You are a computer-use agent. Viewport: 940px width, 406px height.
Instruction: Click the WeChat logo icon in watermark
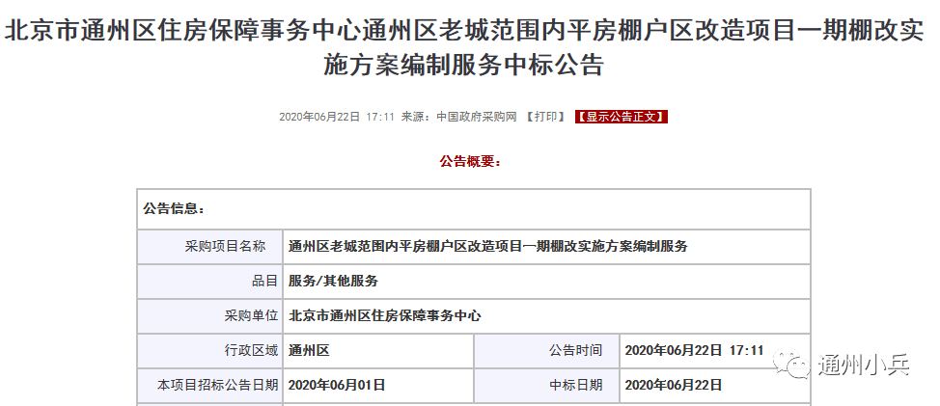coord(797,366)
